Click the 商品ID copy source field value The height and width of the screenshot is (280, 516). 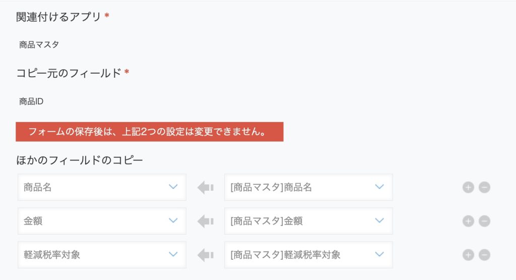31,101
